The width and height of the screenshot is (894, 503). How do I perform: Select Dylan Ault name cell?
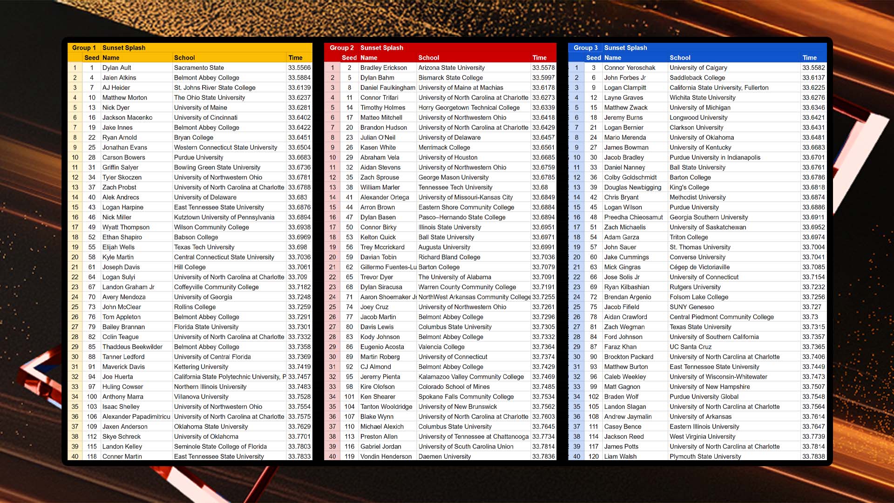coord(117,68)
